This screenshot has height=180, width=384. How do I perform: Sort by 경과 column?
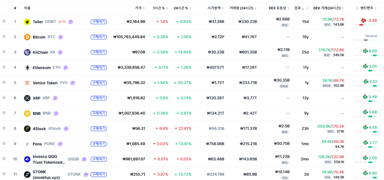301,8
